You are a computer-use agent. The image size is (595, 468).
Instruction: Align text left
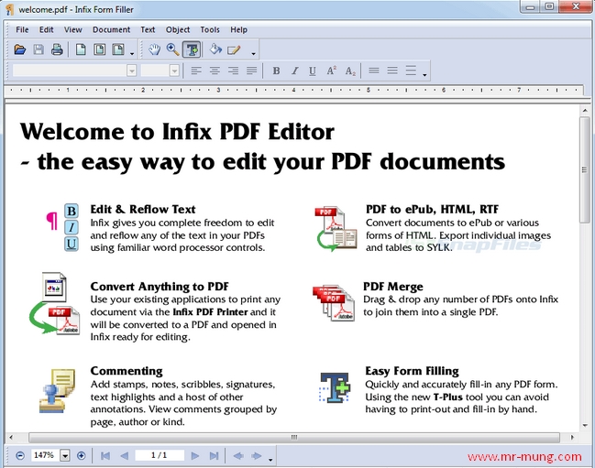point(196,71)
